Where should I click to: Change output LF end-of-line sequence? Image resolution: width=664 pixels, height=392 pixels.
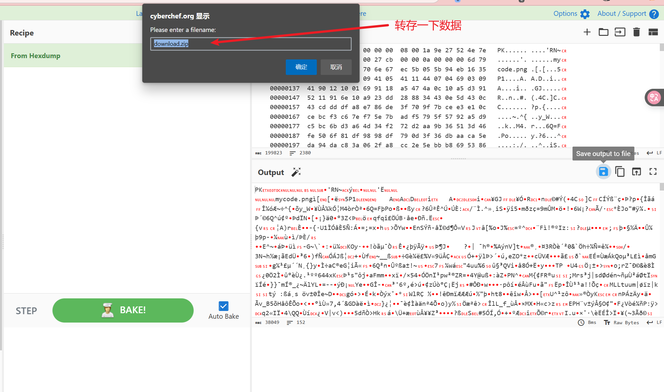click(654, 322)
